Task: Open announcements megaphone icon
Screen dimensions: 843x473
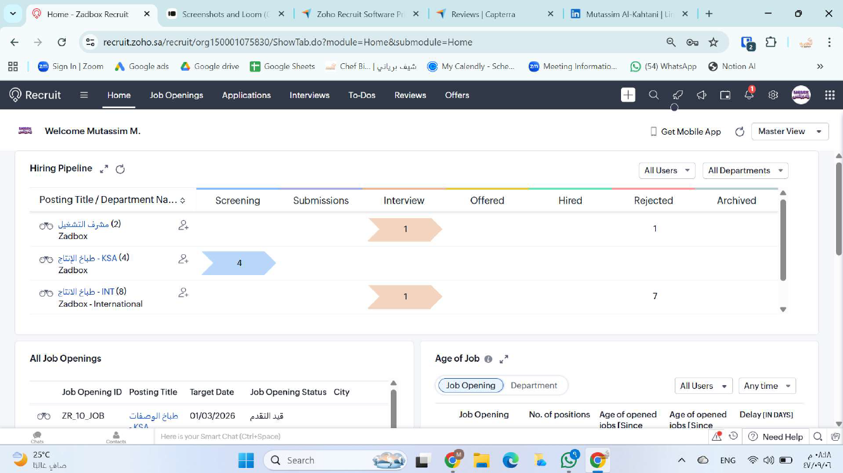Action: (x=701, y=95)
